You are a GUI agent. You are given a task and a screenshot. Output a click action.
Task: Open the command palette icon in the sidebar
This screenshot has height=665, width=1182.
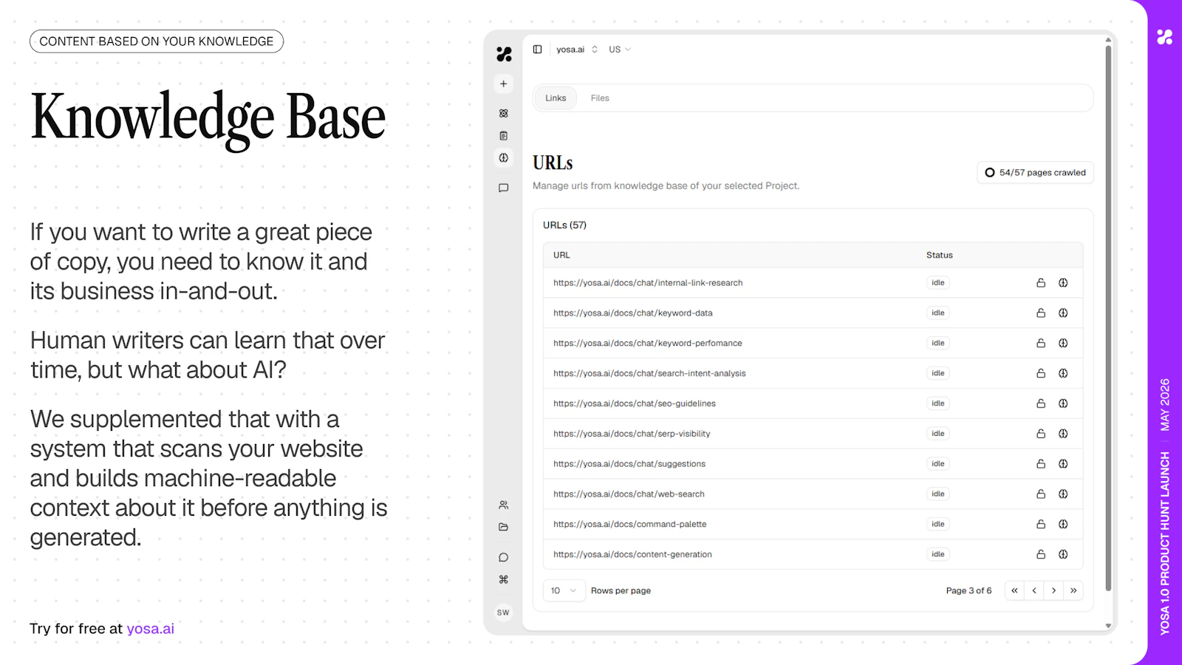point(503,580)
